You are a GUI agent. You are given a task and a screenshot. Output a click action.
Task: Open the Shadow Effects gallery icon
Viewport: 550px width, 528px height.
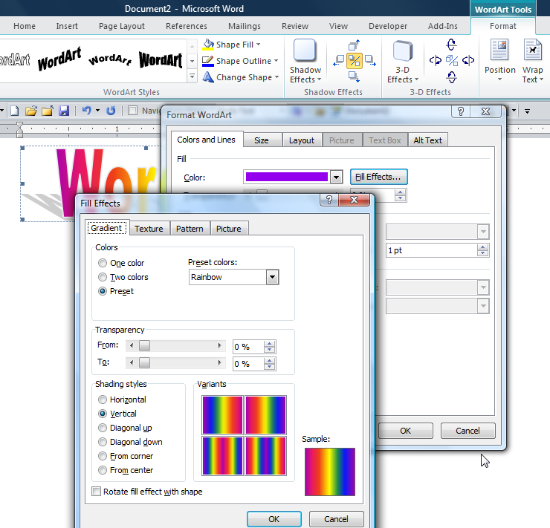[305, 50]
